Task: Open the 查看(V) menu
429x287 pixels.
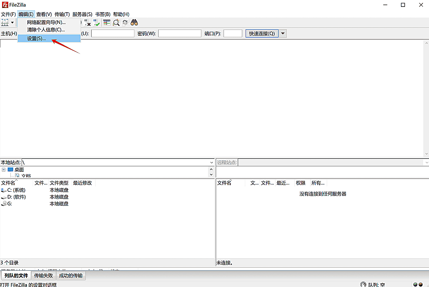Action: pos(44,14)
